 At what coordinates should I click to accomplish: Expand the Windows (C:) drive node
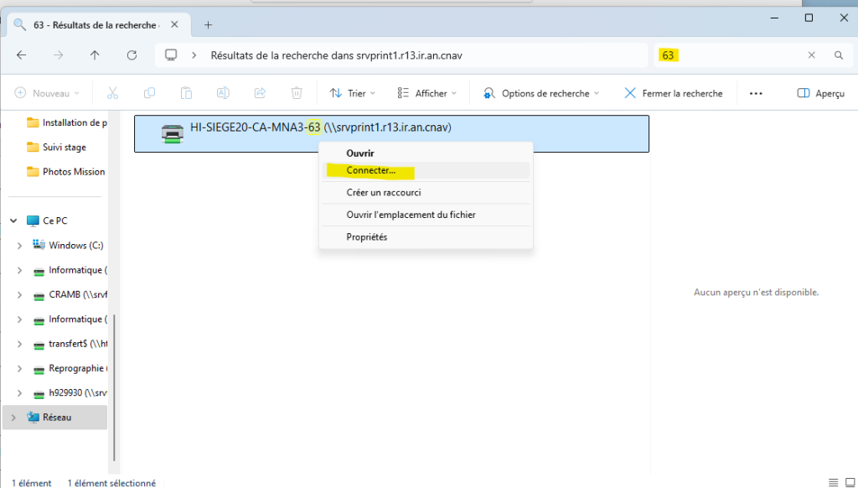click(20, 246)
